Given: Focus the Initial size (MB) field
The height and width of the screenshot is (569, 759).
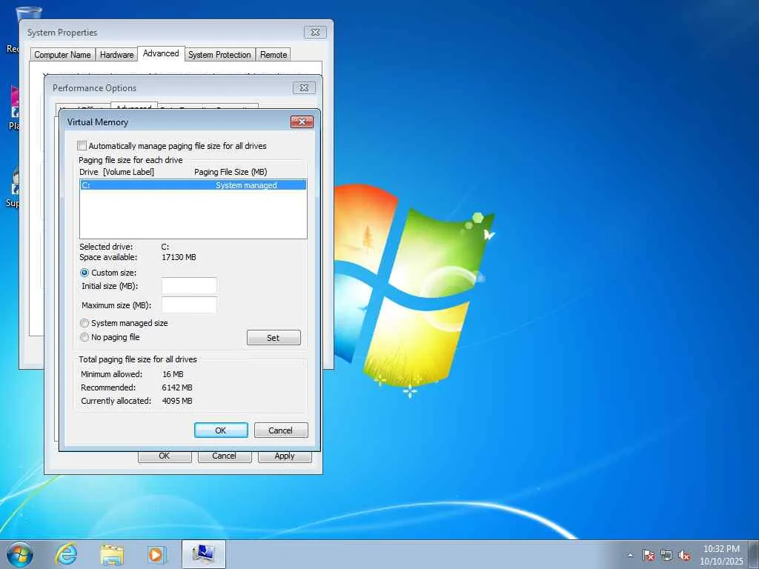Looking at the screenshot, I should (x=189, y=286).
